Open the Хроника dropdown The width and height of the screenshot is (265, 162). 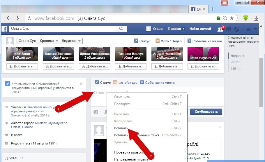49,41
